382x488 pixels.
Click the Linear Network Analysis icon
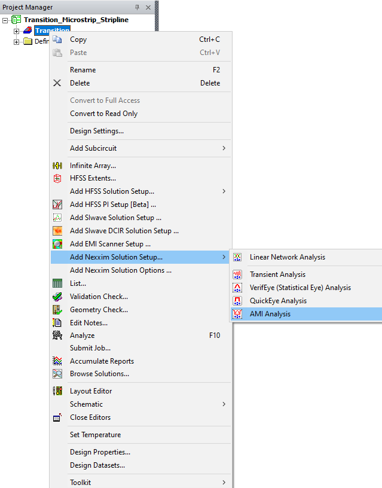pos(237,257)
